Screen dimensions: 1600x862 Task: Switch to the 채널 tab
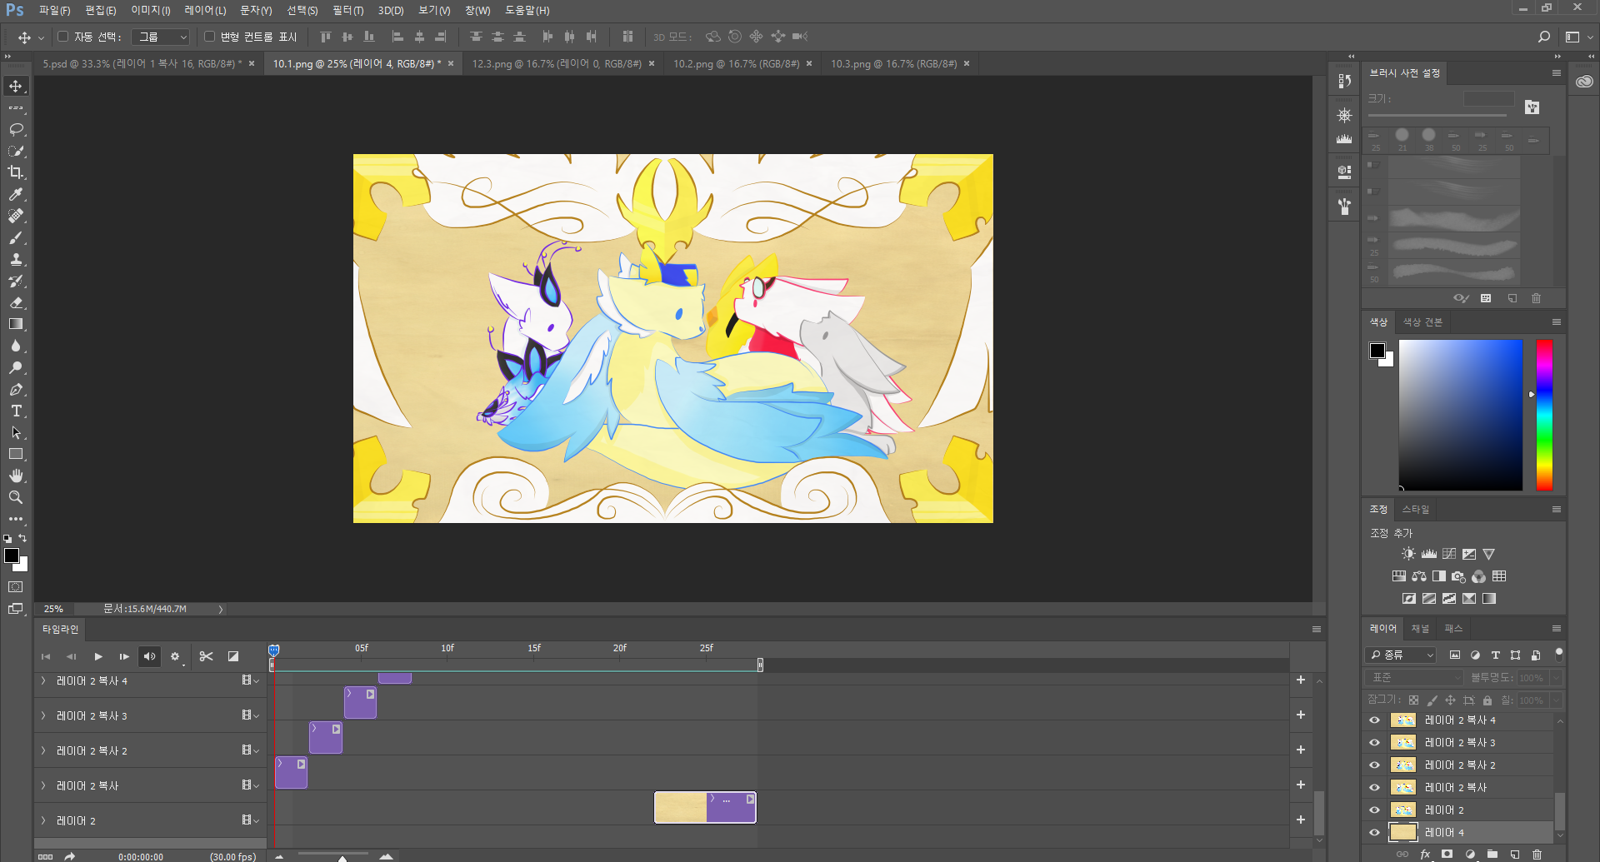1421,629
